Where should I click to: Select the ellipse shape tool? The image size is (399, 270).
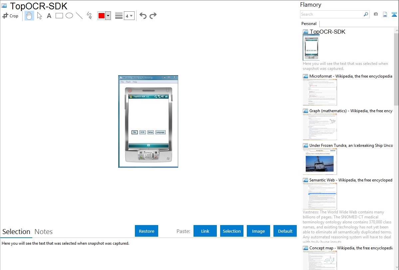(x=69, y=16)
